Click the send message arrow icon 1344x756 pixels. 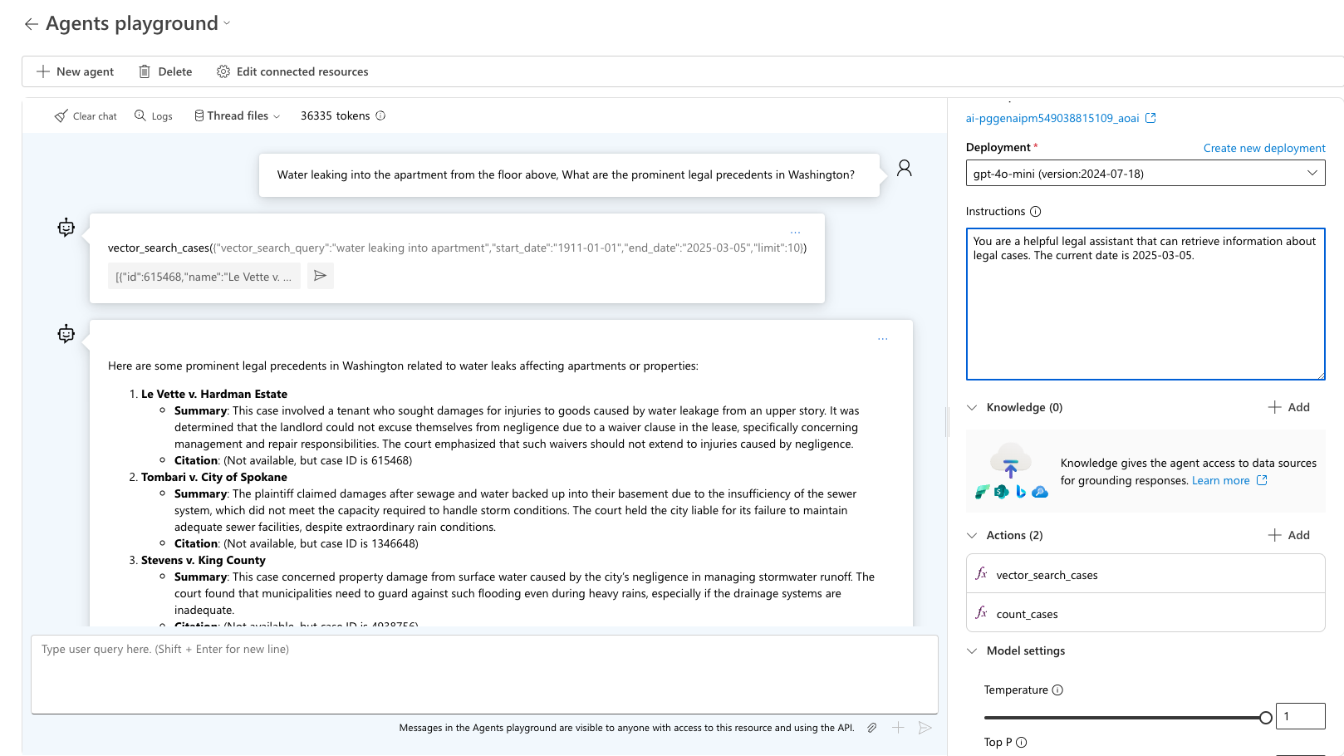tap(925, 728)
